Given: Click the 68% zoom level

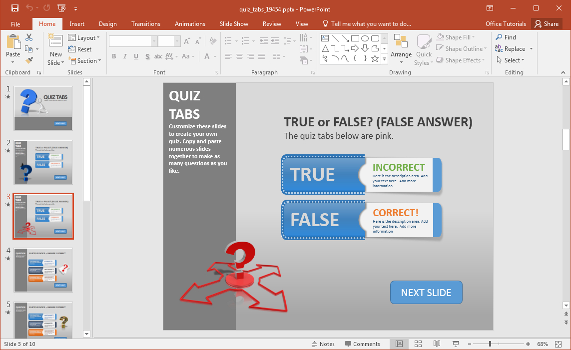Looking at the screenshot, I should coord(543,344).
